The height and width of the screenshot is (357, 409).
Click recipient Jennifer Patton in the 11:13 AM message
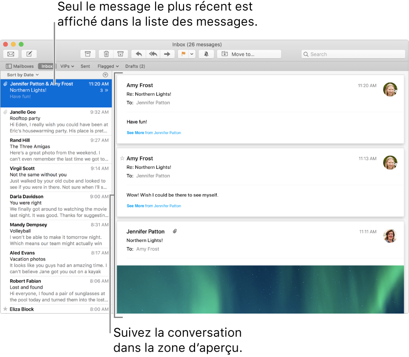(x=153, y=176)
